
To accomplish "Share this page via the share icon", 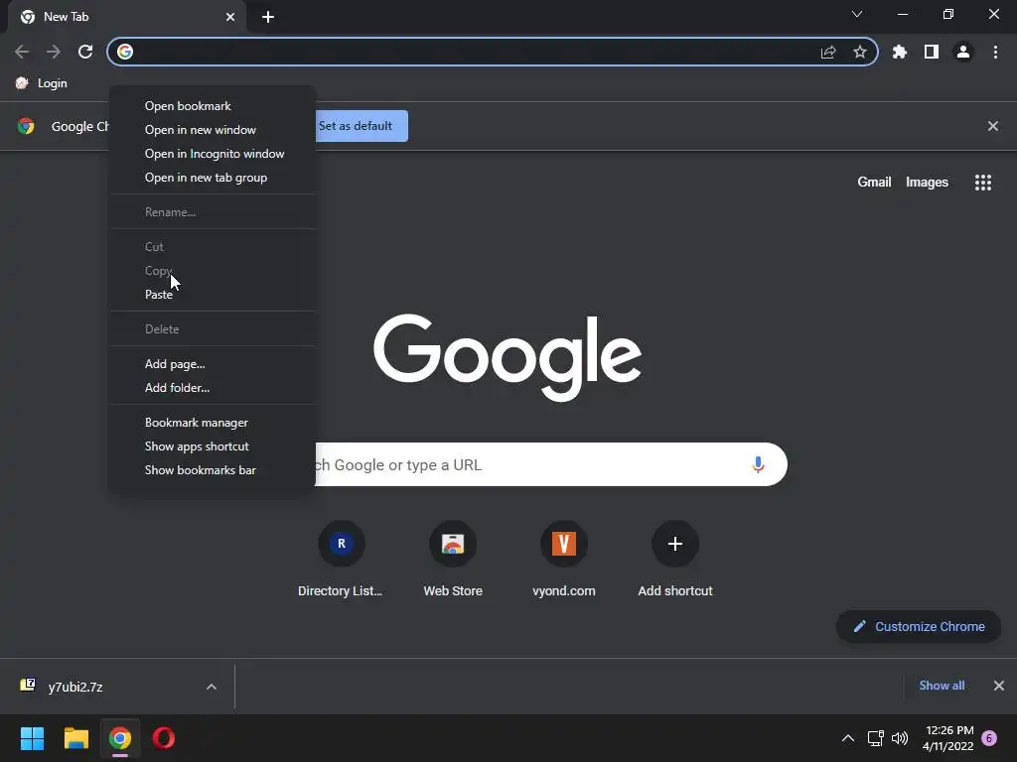I will pyautogui.click(x=828, y=52).
